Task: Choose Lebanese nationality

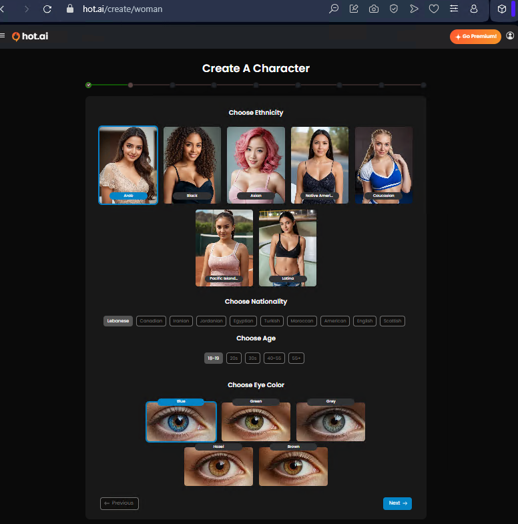Action: coord(118,321)
